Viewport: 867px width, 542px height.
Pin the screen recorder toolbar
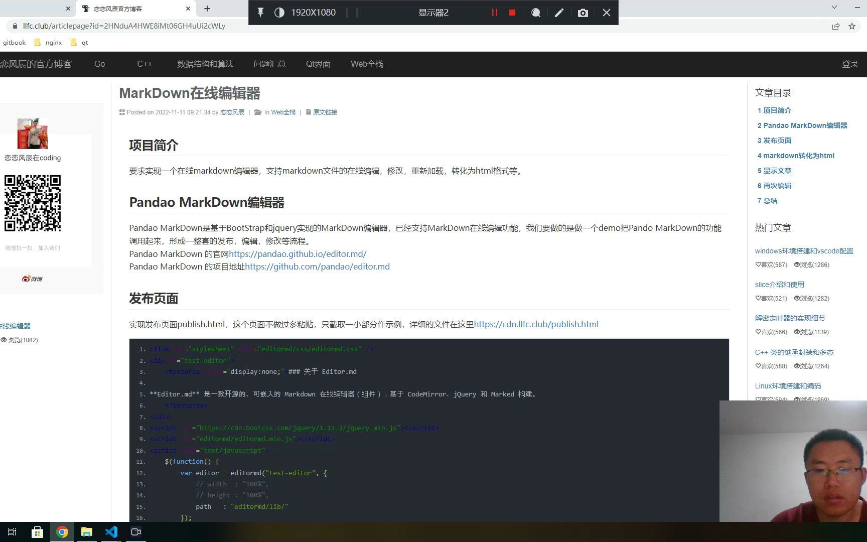(260, 13)
